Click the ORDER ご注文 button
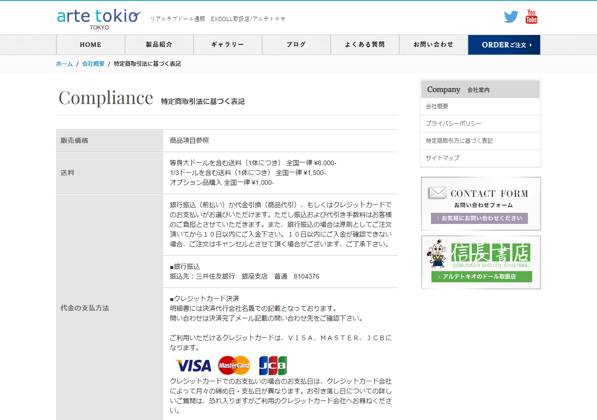The width and height of the screenshot is (597, 420). pyautogui.click(x=504, y=45)
